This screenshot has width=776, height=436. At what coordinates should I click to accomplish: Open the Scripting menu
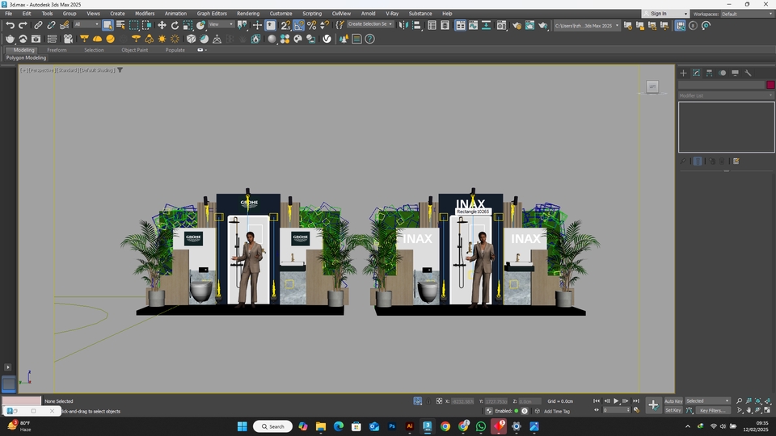(x=312, y=14)
